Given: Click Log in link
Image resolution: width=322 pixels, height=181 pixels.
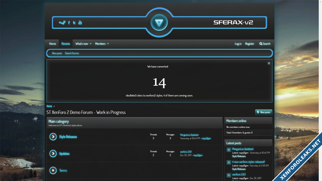Looking at the screenshot, I should point(238,44).
